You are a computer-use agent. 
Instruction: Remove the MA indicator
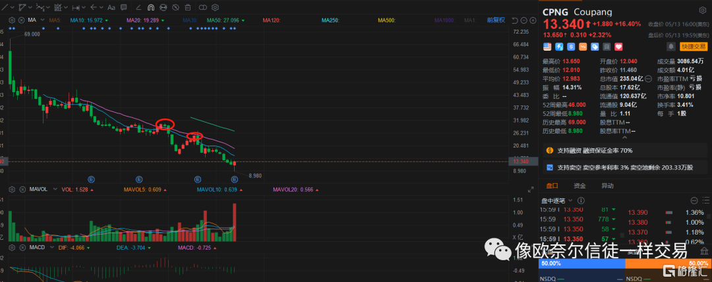point(21,20)
